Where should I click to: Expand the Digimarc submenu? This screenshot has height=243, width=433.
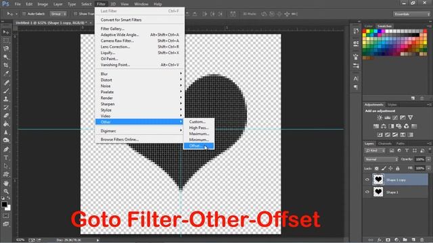pos(140,131)
